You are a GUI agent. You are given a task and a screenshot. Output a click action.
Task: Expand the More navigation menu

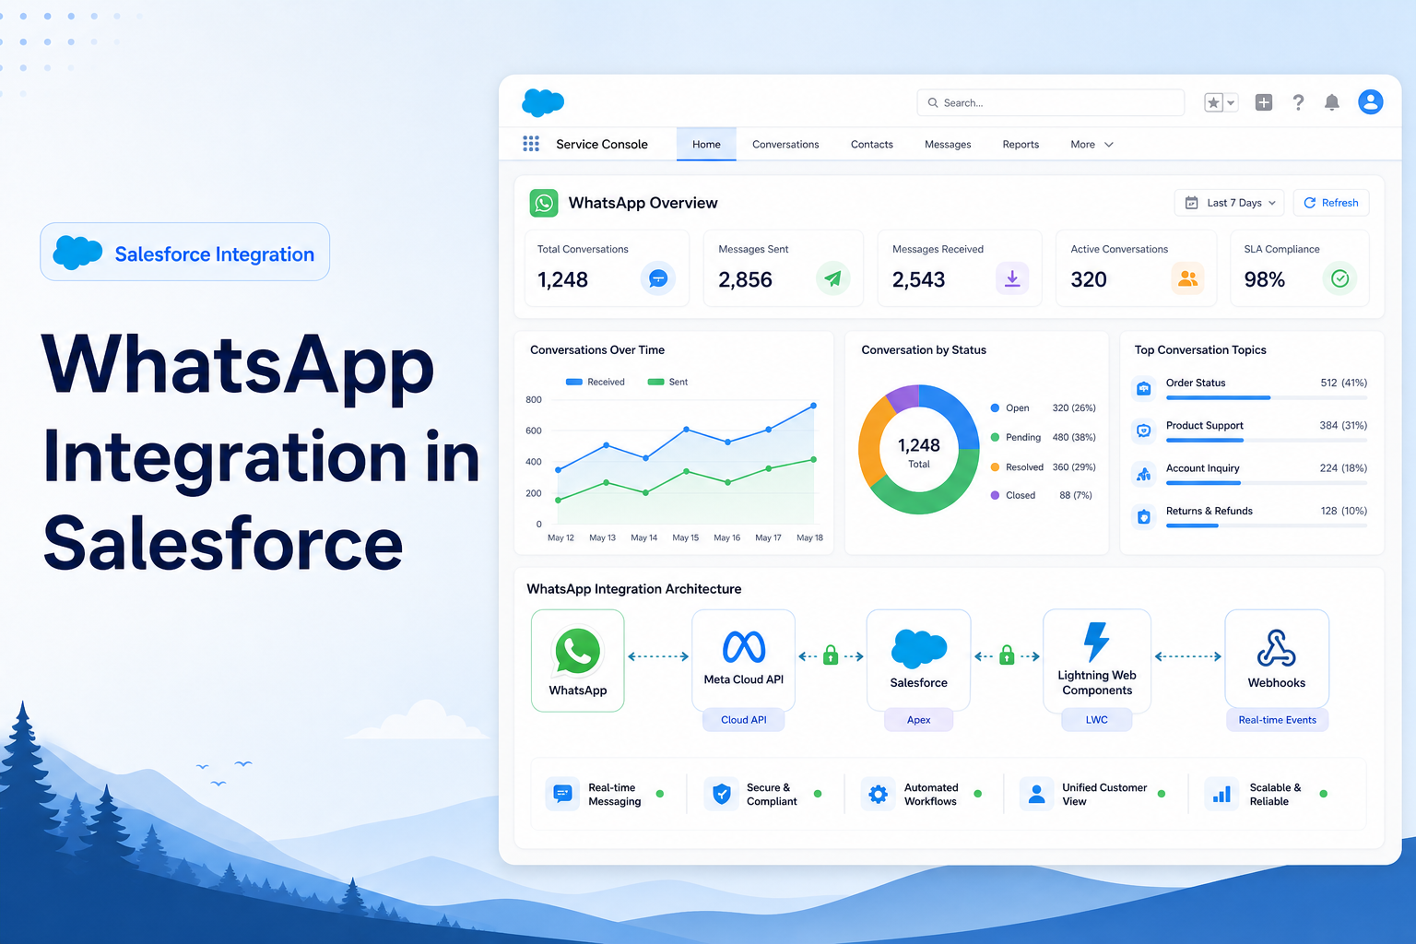1092,145
